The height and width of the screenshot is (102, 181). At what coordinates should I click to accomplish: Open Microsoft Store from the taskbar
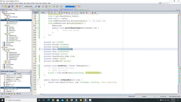coord(58,100)
